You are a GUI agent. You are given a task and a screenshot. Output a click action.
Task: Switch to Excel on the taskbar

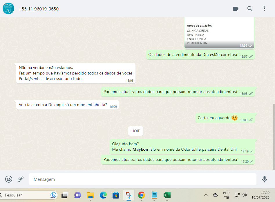167,195
